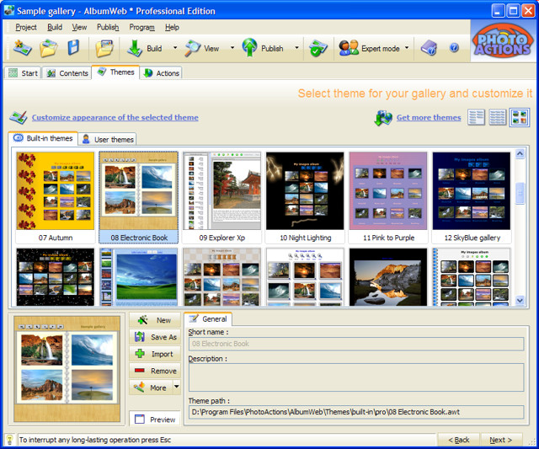
Task: Select the 11 Pink to Purple theme
Action: tap(388, 197)
